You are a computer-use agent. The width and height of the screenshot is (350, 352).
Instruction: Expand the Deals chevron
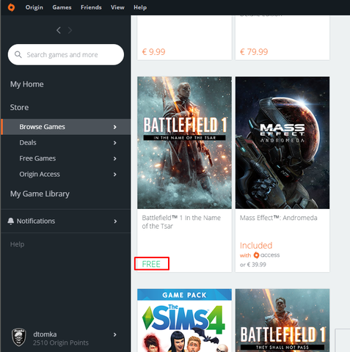click(x=115, y=142)
